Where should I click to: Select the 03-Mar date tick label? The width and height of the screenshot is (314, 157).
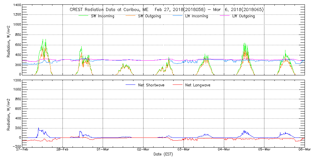click(x=183, y=150)
